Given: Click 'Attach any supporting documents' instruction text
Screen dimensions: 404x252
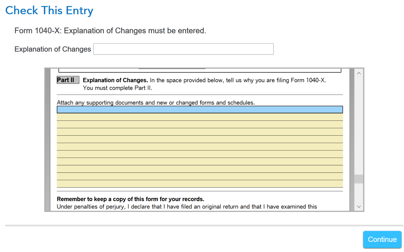Looking at the screenshot, I should click(156, 103).
